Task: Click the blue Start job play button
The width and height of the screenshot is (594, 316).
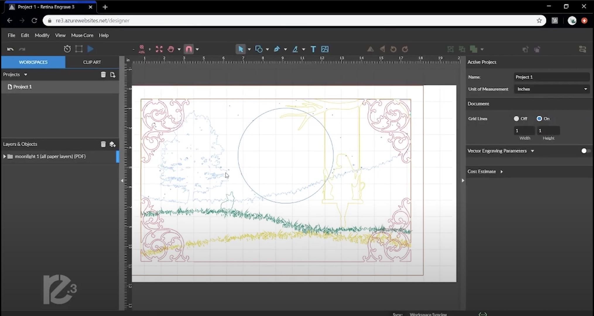Action: tap(90, 49)
